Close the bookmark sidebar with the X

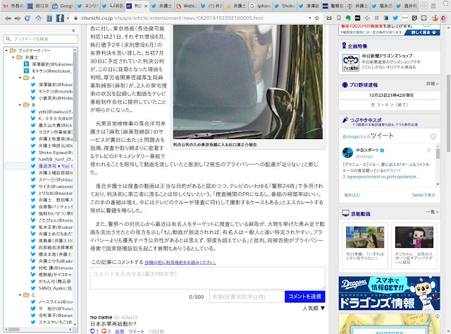pos(73,30)
